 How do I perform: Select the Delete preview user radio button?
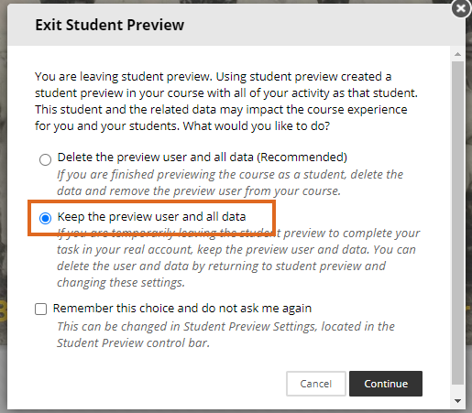[x=45, y=159]
